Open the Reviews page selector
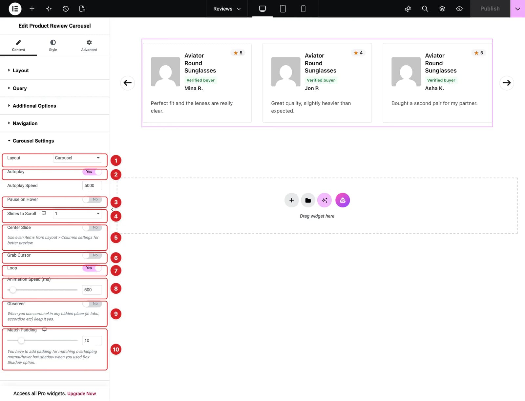525x401 pixels. [227, 9]
